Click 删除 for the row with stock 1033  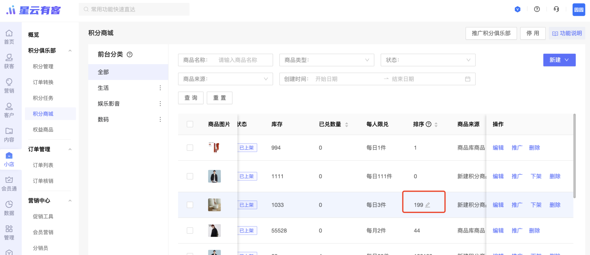pos(555,205)
